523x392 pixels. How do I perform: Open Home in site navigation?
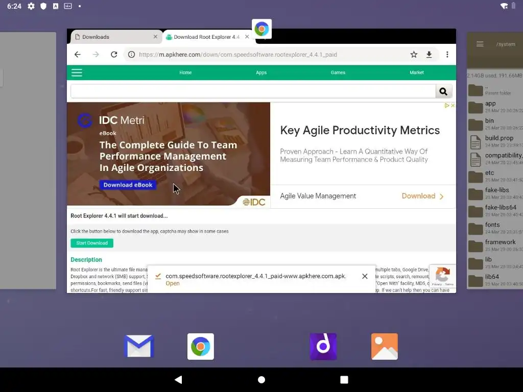(x=185, y=72)
